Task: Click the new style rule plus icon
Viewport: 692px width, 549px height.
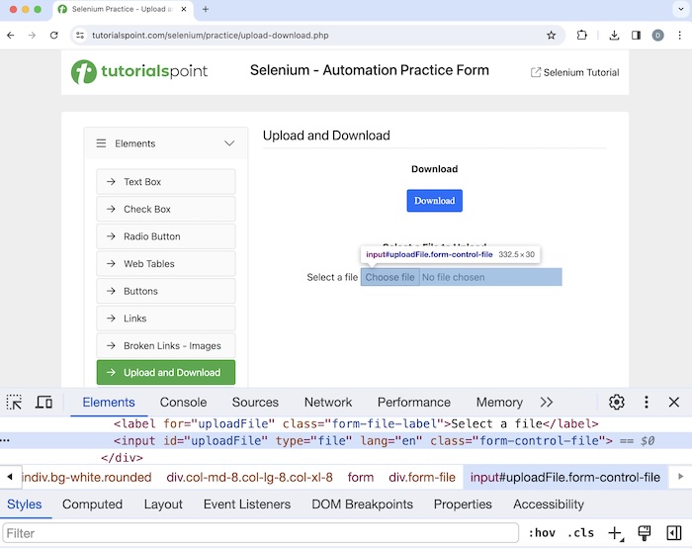Action: coord(615,533)
